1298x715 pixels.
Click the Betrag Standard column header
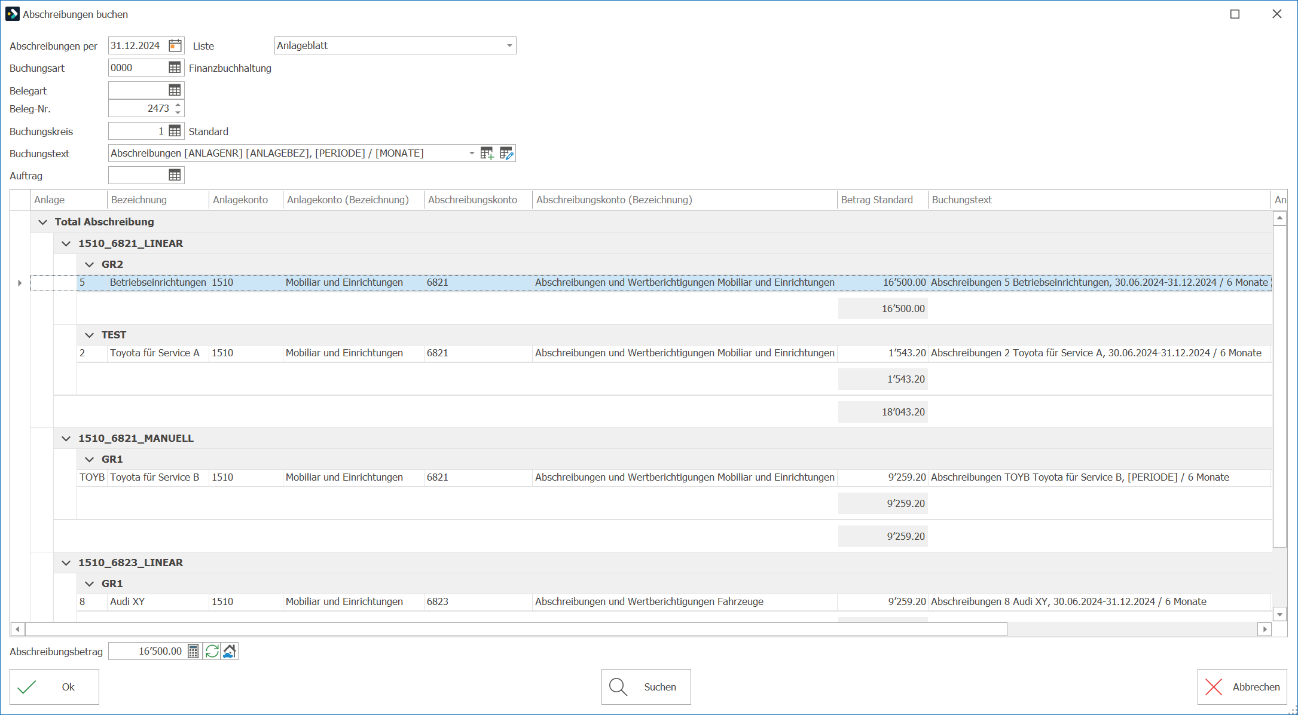pyautogui.click(x=882, y=200)
